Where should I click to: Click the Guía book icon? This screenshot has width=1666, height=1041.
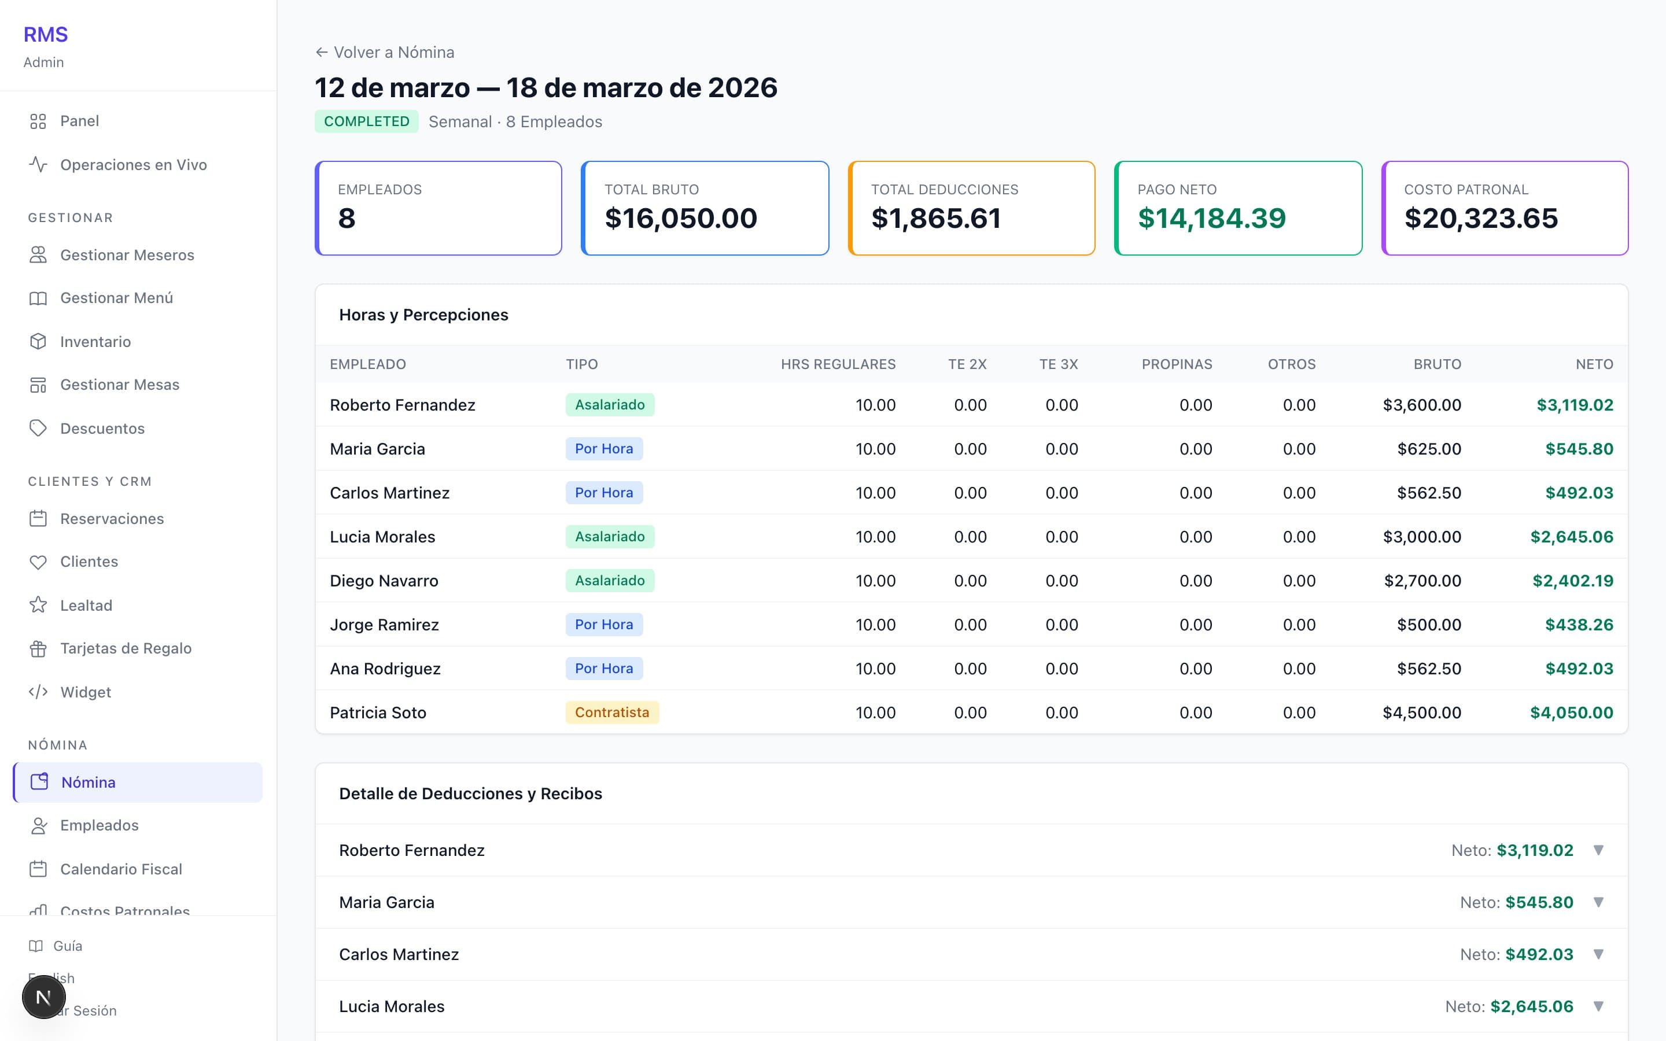click(36, 946)
